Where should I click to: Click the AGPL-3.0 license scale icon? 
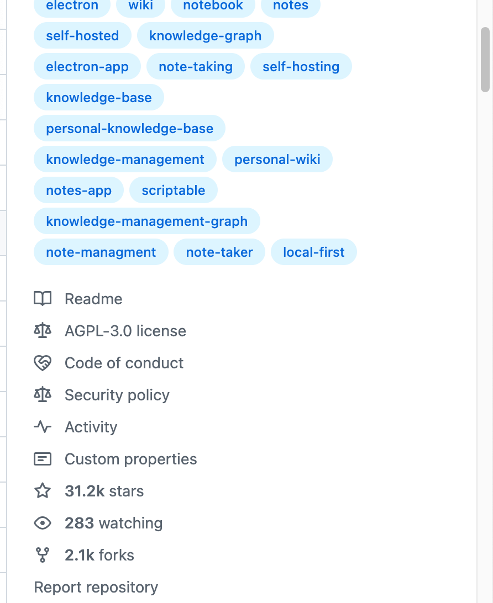43,331
